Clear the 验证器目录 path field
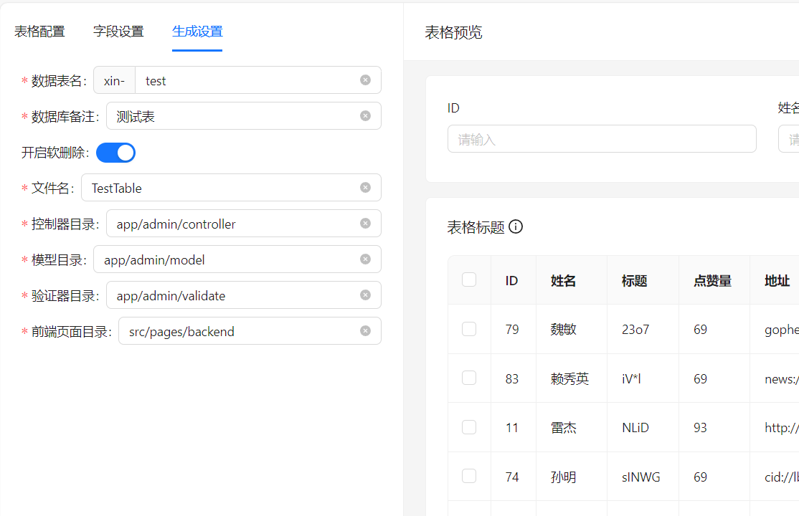 (365, 295)
